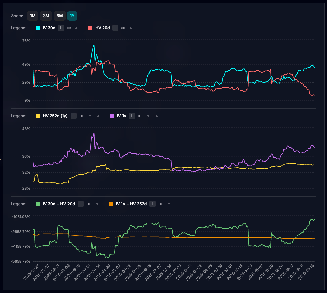The width and height of the screenshot is (327, 293).
Task: Move IV 1y – HV 252d series up with arrow
Action: 169,204
